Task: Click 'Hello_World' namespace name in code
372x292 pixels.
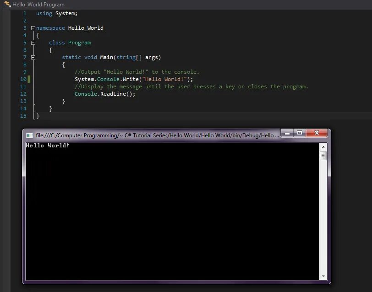Action: click(86, 28)
